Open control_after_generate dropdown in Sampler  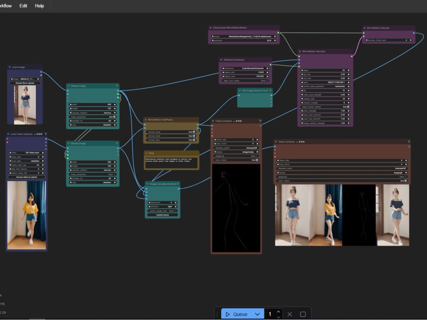[x=325, y=86]
